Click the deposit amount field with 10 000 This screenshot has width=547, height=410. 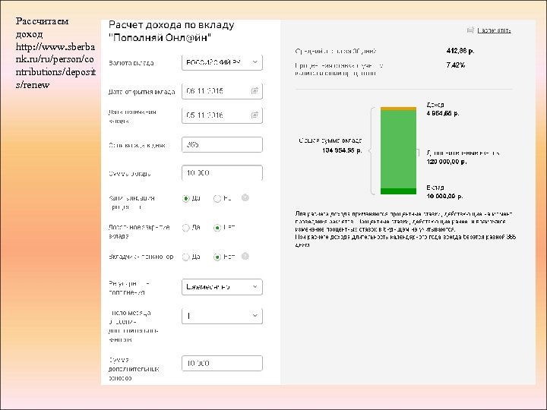pyautogui.click(x=222, y=173)
